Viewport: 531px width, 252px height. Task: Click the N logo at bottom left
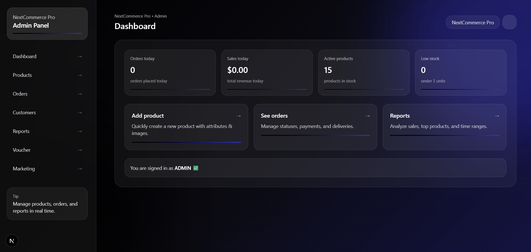tap(12, 241)
